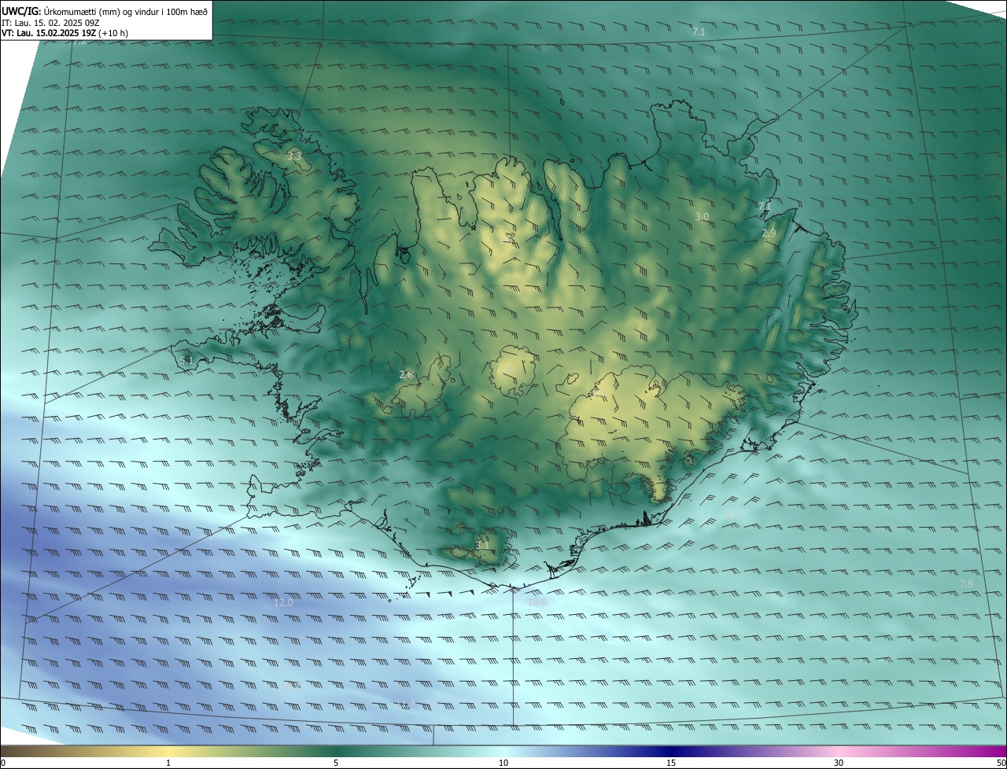Click the colorbar tick label 50
Screen dimensions: 1007x769
click(x=1001, y=763)
